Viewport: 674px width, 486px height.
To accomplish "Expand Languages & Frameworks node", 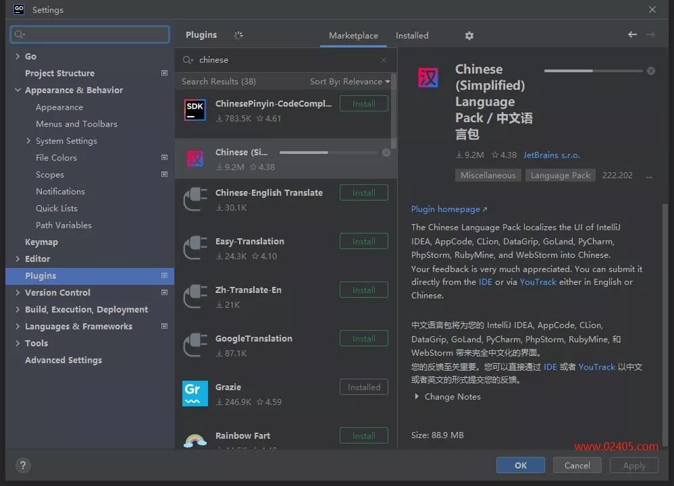I will pyautogui.click(x=18, y=326).
